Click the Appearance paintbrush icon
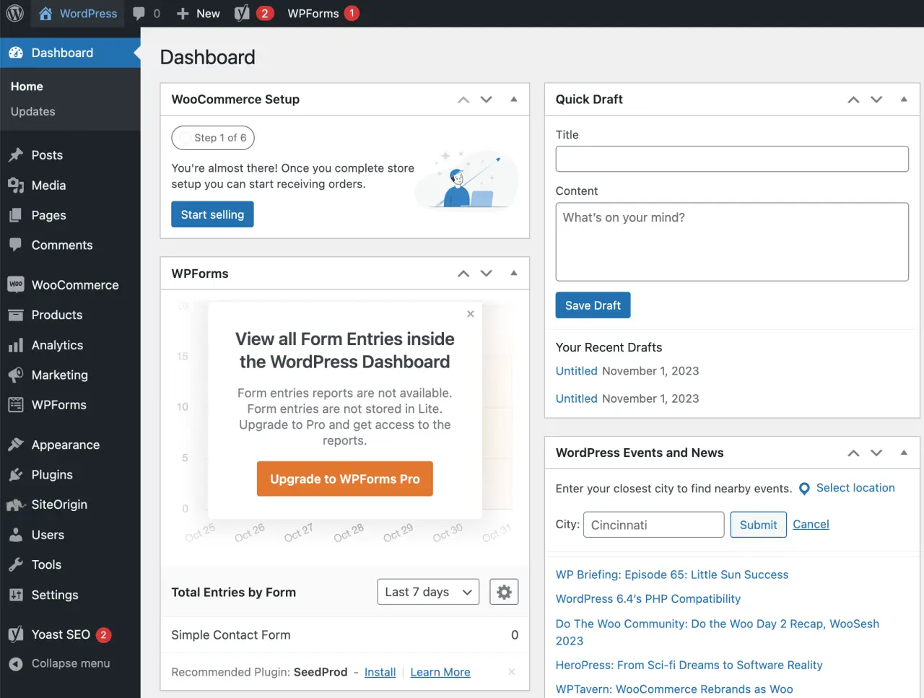 pyautogui.click(x=16, y=445)
